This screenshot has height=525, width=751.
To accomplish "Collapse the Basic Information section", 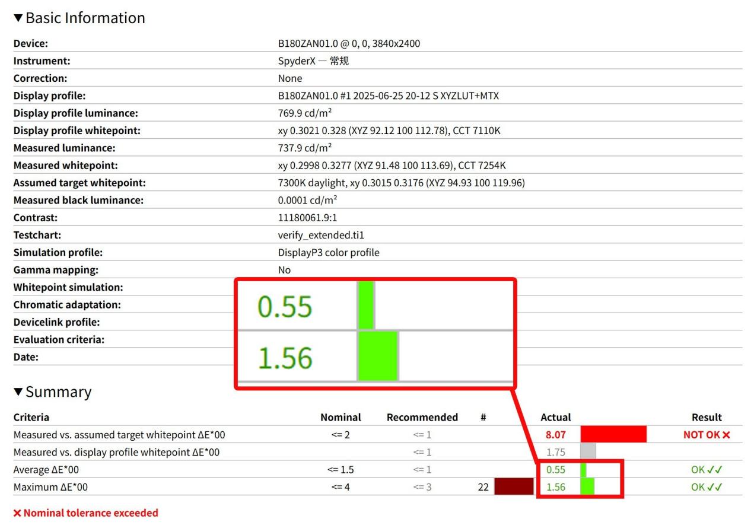I will 18,18.
